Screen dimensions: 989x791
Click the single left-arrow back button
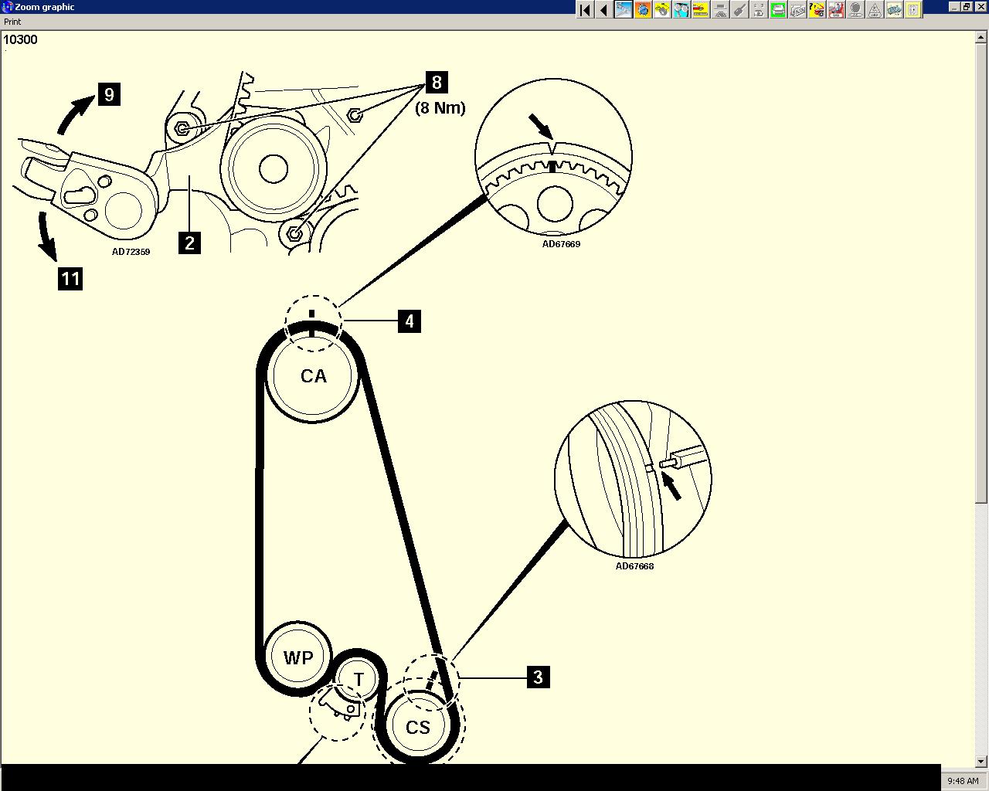603,9
